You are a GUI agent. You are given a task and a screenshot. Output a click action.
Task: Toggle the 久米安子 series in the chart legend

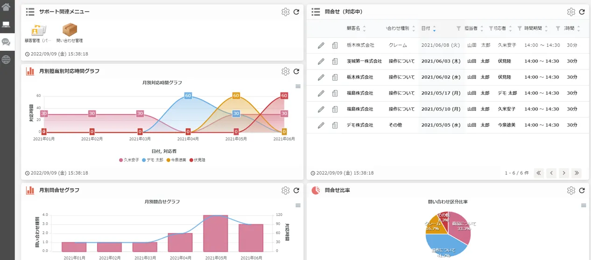(129, 160)
